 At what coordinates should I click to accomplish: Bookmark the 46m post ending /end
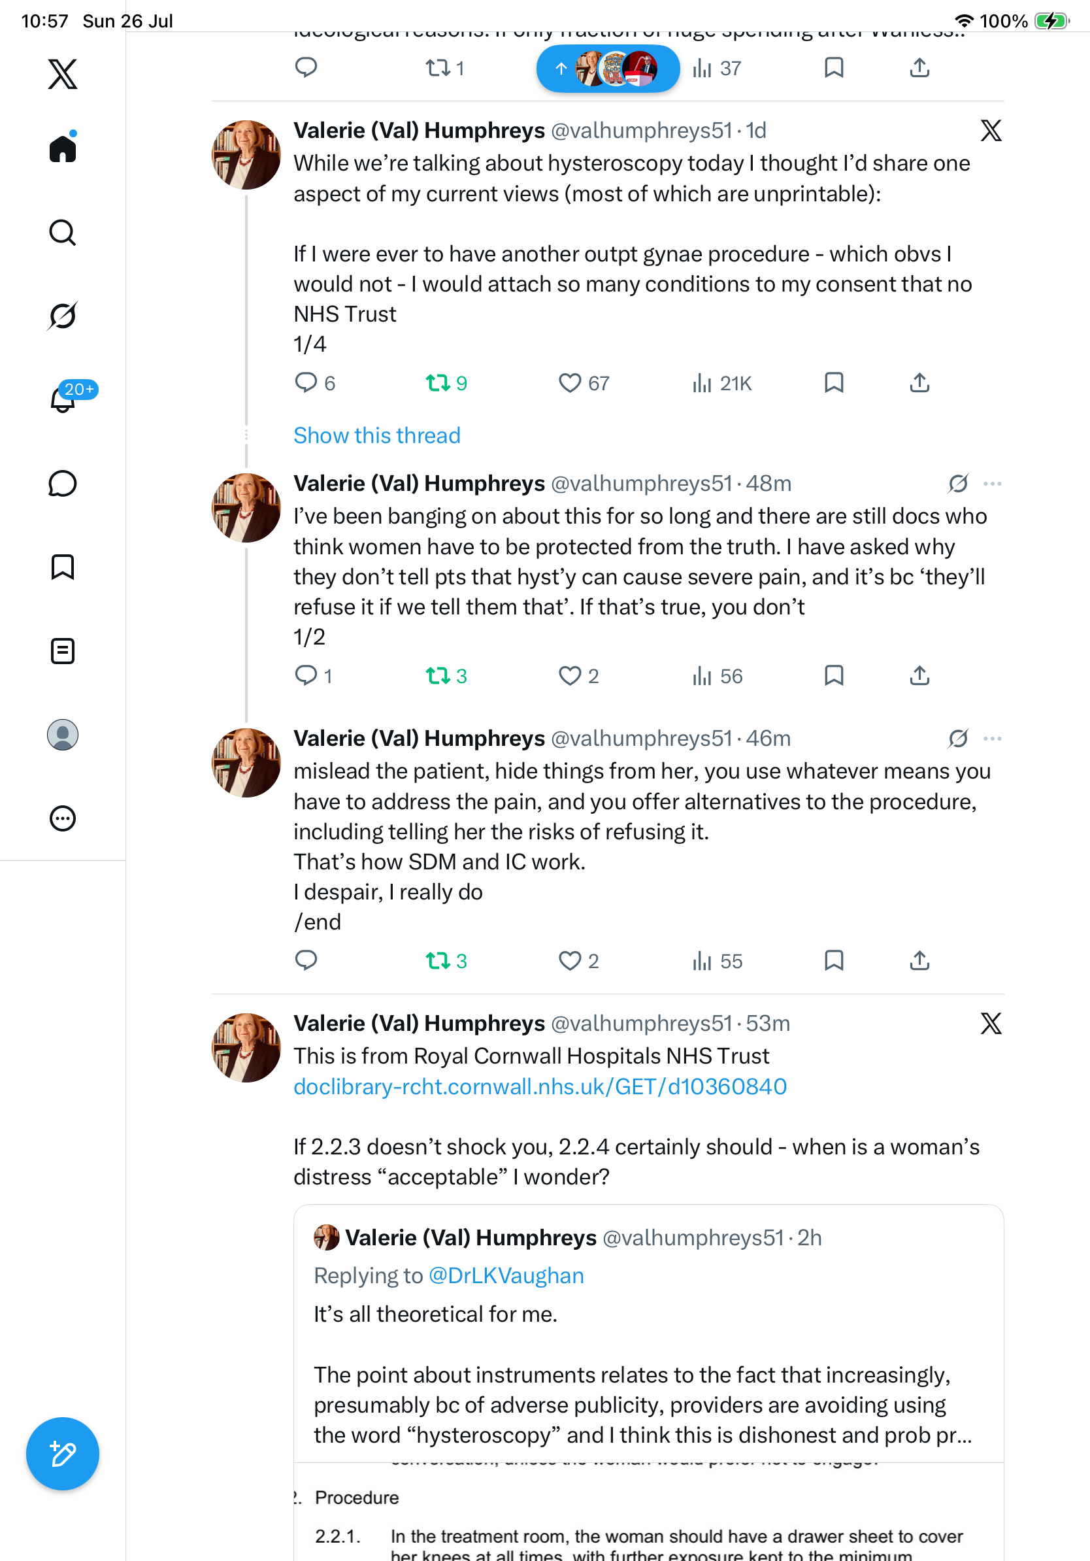pyautogui.click(x=834, y=960)
